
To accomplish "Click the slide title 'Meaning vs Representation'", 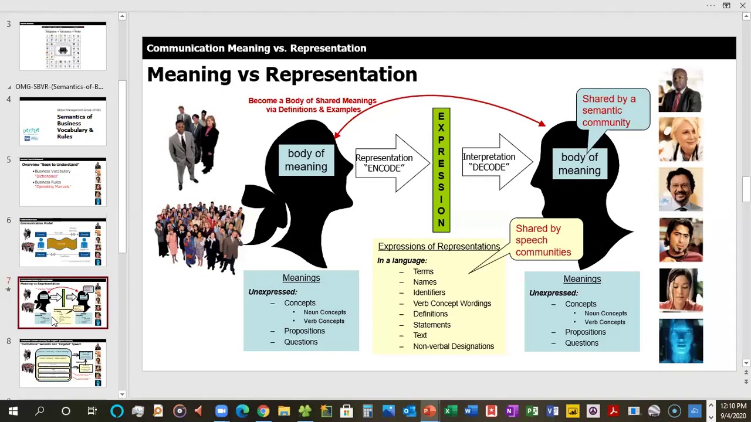I will point(282,74).
